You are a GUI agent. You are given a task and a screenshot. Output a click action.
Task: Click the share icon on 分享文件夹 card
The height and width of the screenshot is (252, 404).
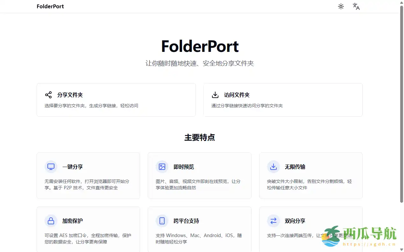(48, 94)
